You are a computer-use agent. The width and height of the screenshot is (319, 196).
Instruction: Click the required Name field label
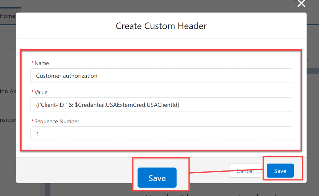pyautogui.click(x=42, y=63)
